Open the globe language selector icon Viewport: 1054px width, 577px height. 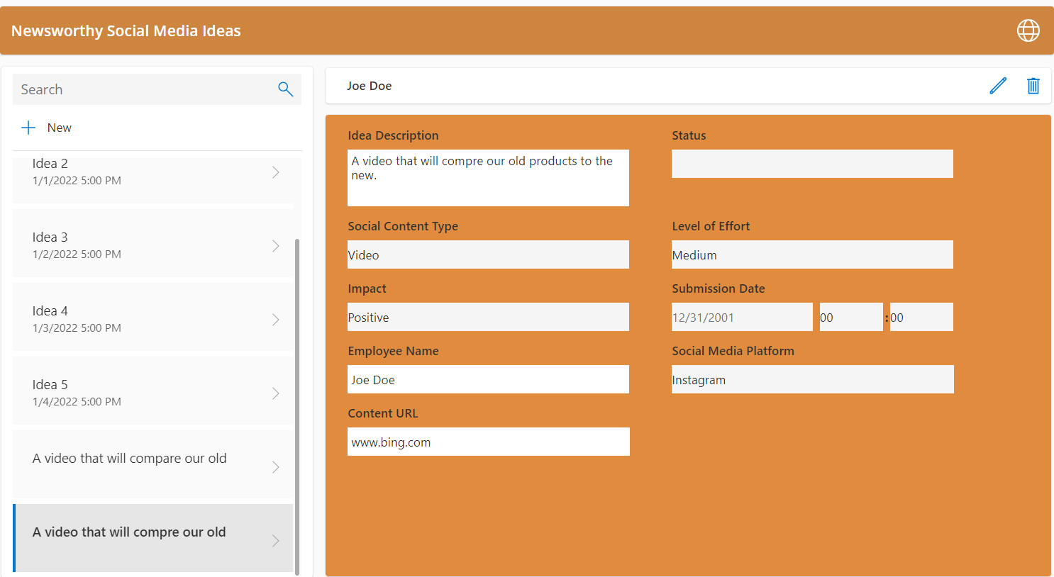pos(1028,30)
